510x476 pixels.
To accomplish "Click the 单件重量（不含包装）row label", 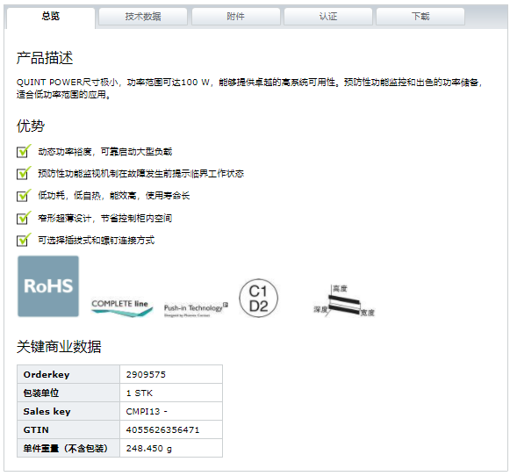I will tap(65, 449).
